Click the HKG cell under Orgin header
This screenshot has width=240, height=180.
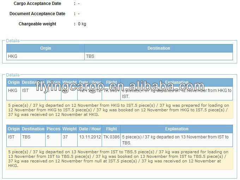coord(46,56)
